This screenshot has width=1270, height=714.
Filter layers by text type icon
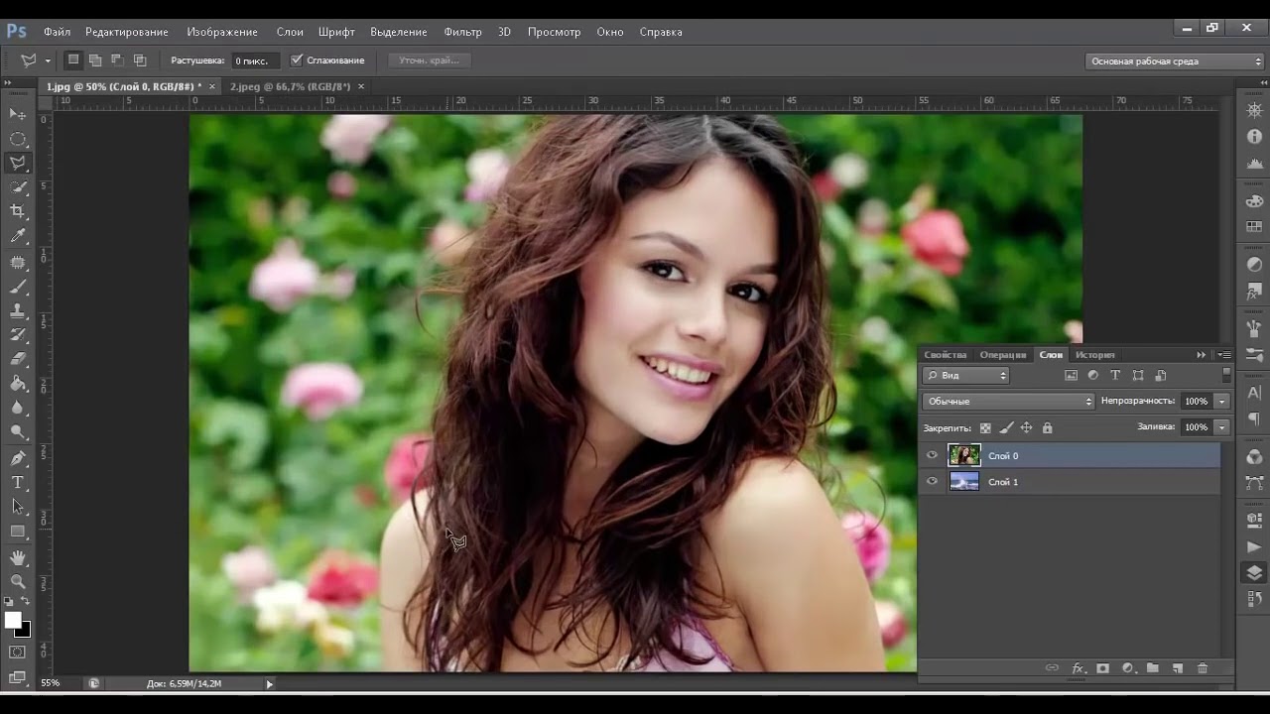pos(1115,376)
